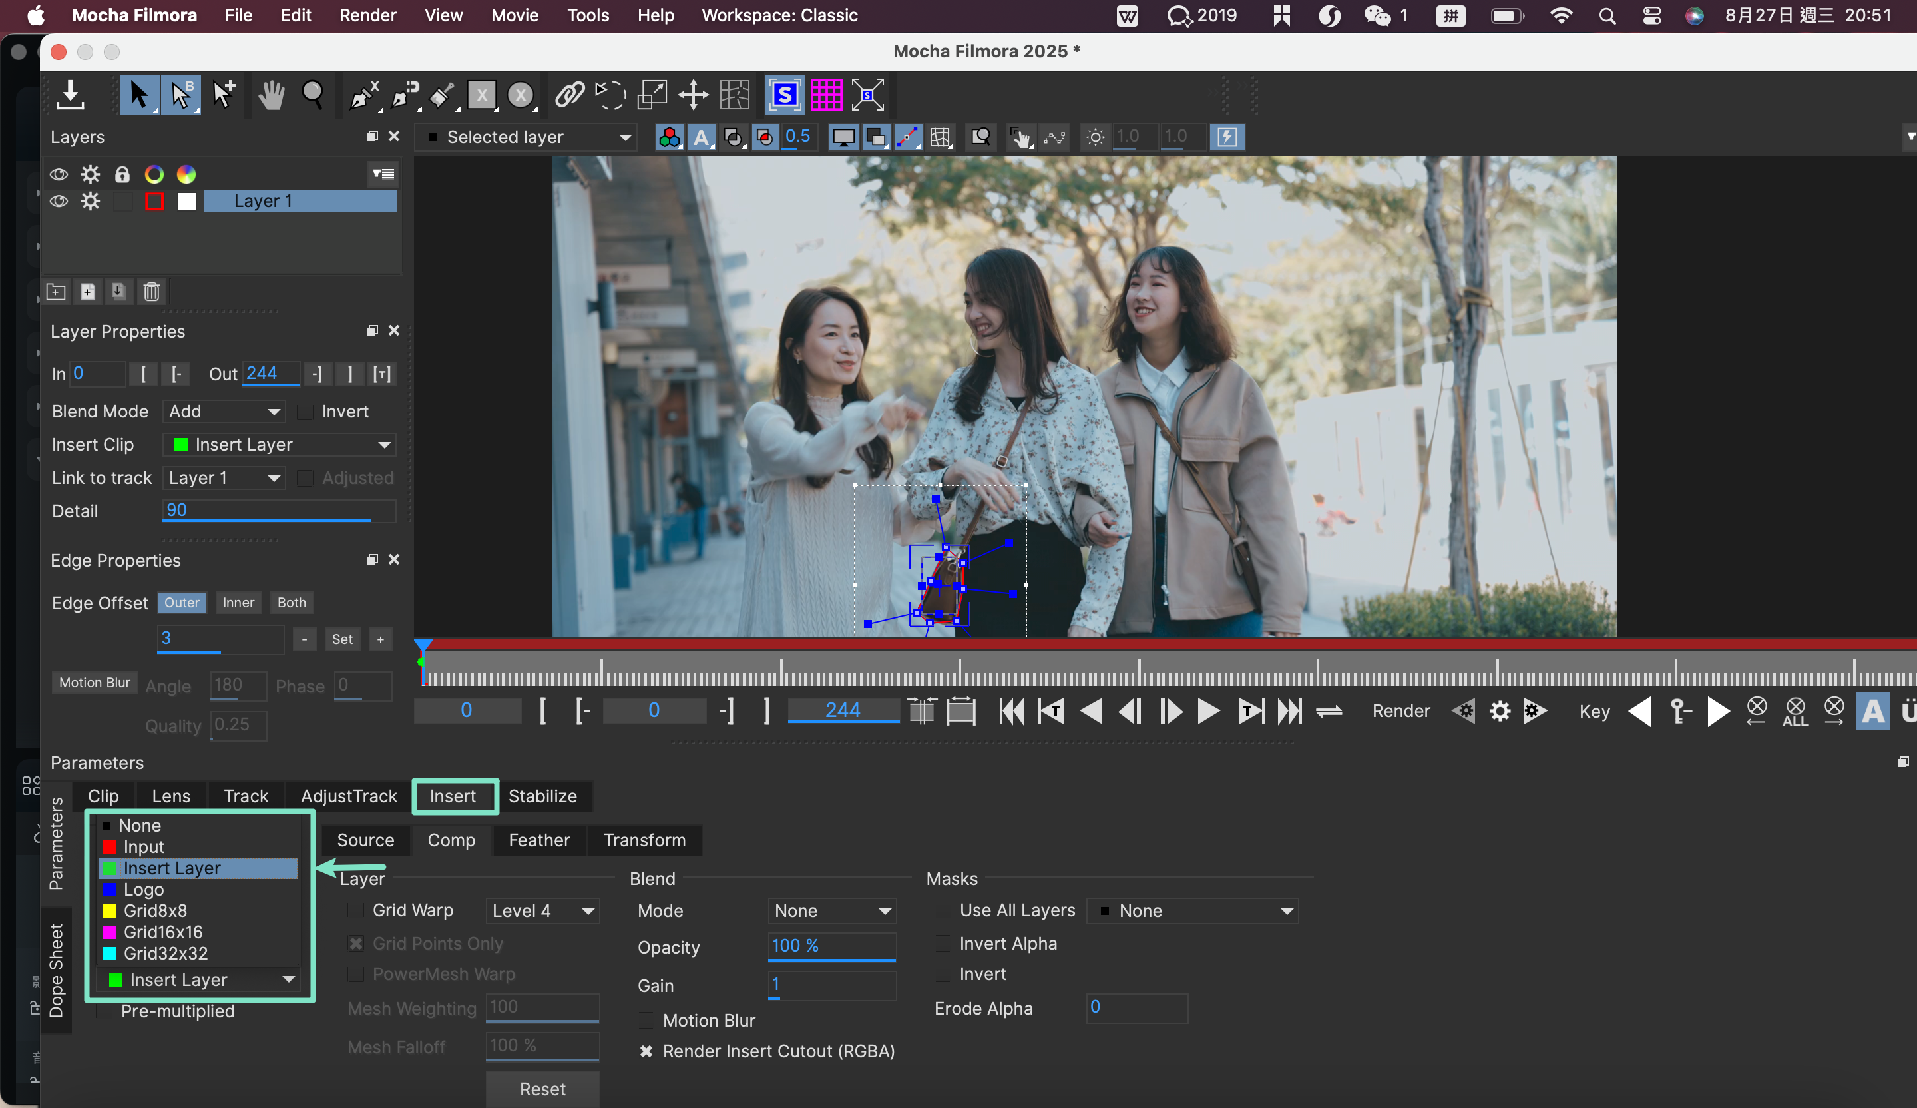This screenshot has width=1917, height=1108.
Task: Toggle Render Insert Cutout (RGBA) checkbox
Action: click(646, 1051)
